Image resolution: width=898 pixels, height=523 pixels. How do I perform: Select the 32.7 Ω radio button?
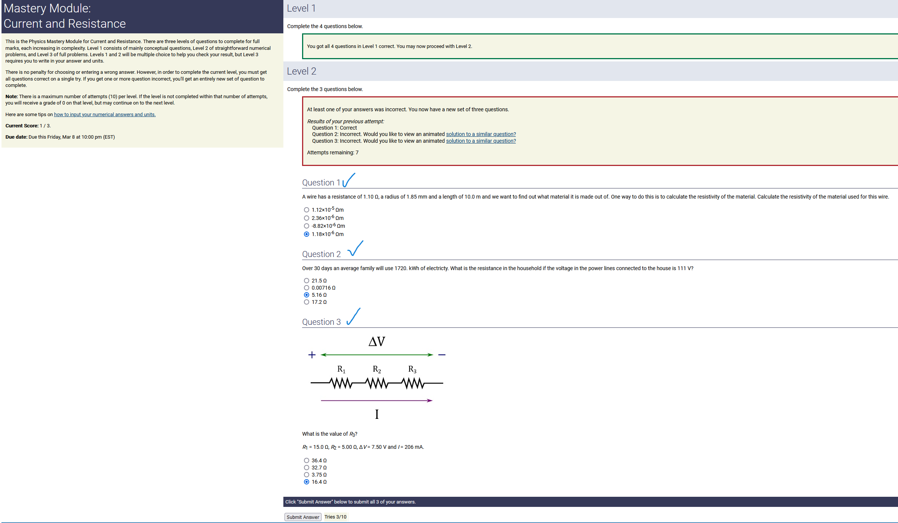(307, 468)
